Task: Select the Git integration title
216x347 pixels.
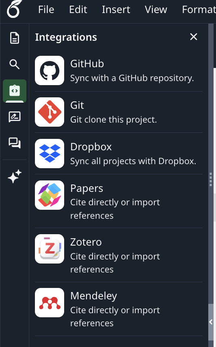Action: coord(77,105)
